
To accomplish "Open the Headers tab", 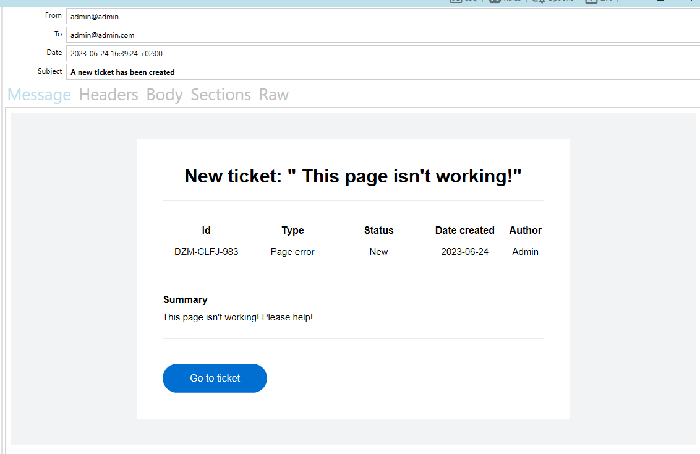I will tap(108, 95).
